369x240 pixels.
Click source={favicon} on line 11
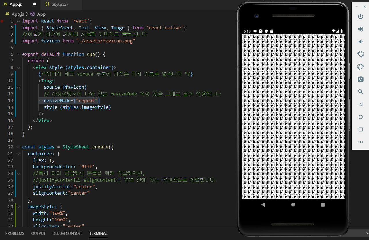[x=65, y=87]
